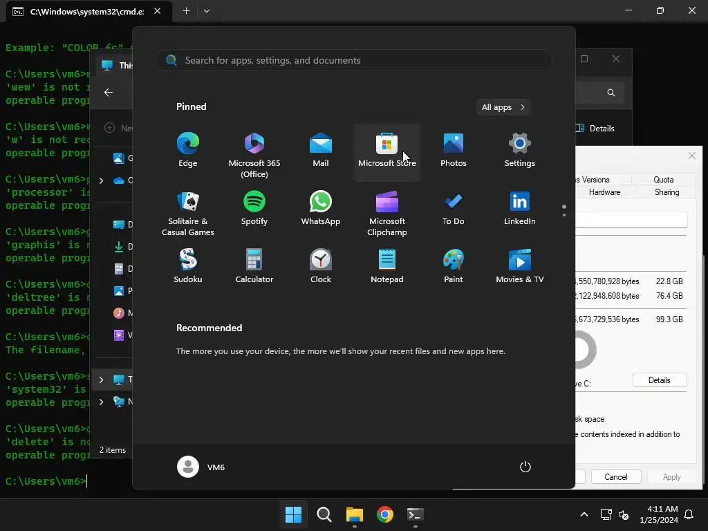Expand This PC in navigation pane

click(101, 380)
